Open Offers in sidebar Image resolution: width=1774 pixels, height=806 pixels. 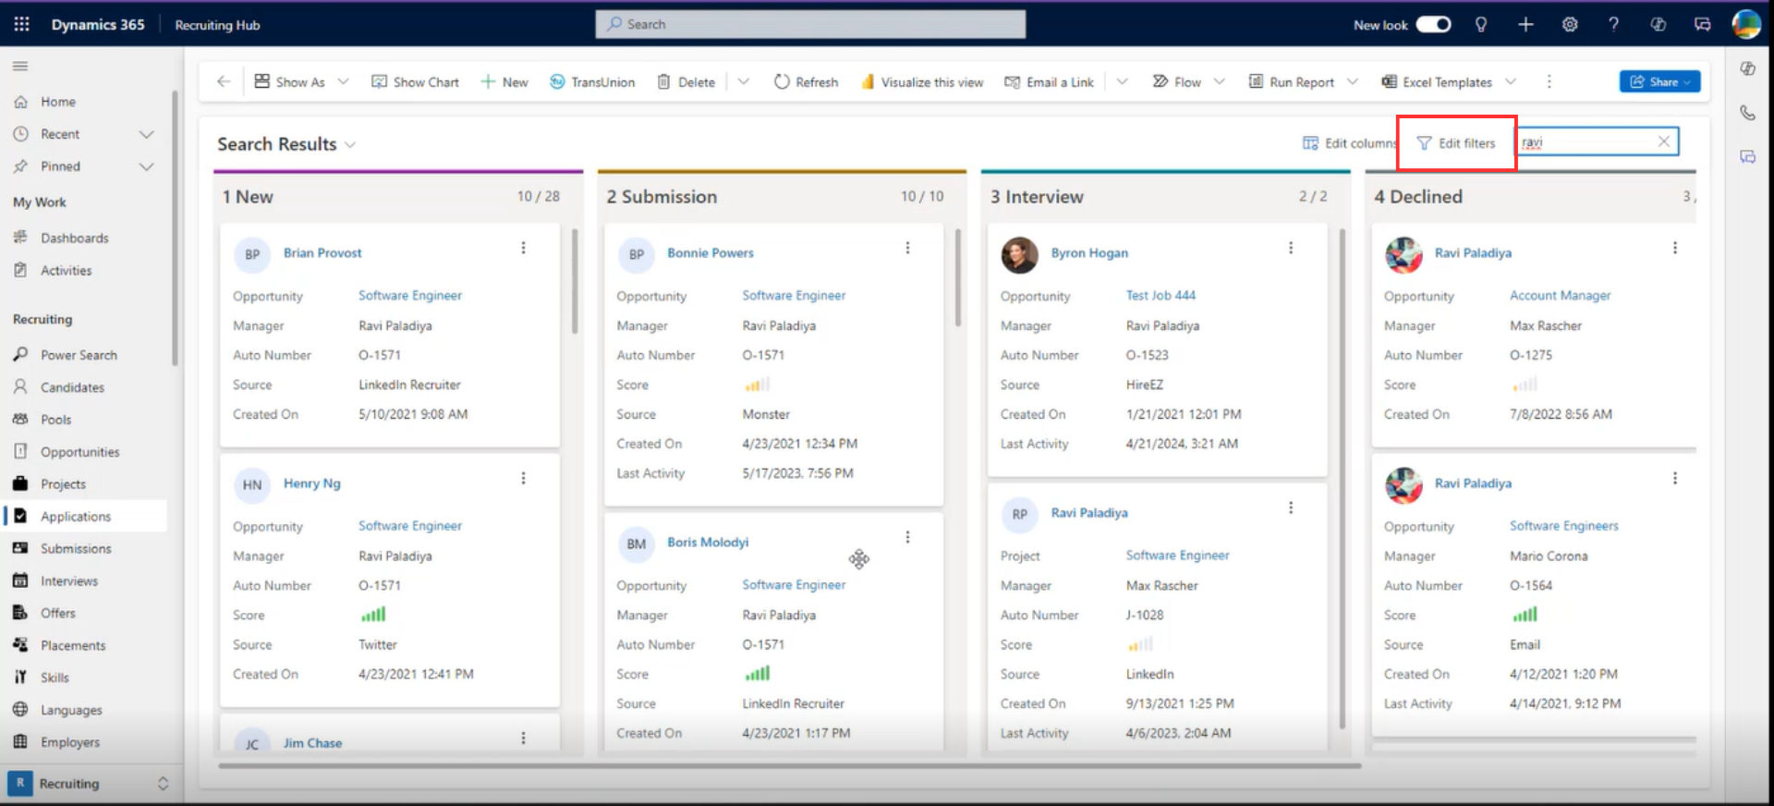[x=58, y=613]
